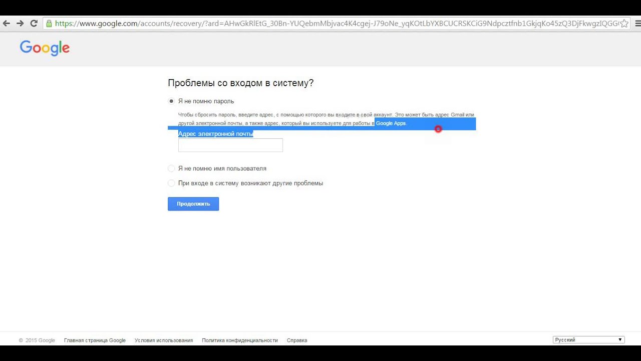Click the '© 2015 Google' footer text

37,340
